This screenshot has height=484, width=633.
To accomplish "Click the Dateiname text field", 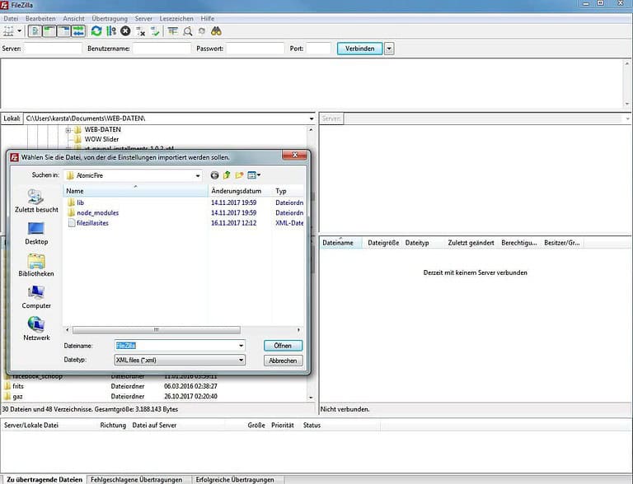I will click(x=176, y=346).
